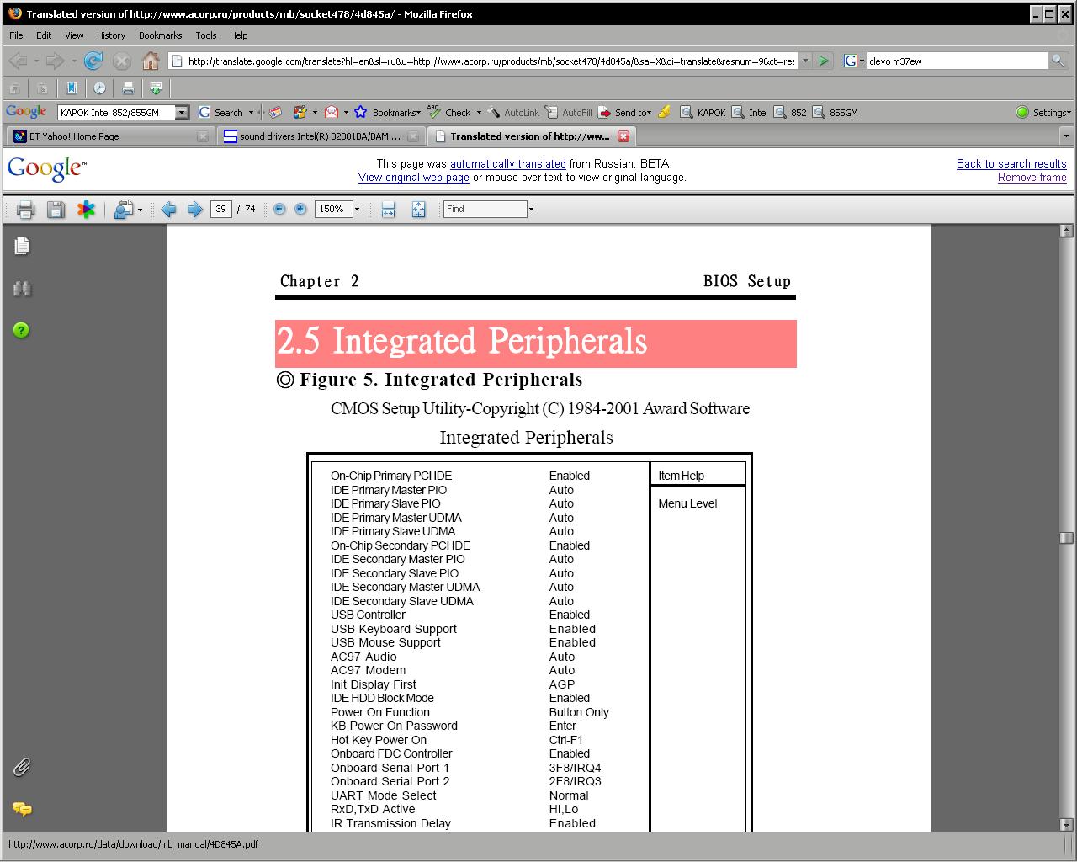Screen dimensions: 1077x862
Task: Open Google Toolbar Settings dropdown
Action: (x=1043, y=112)
